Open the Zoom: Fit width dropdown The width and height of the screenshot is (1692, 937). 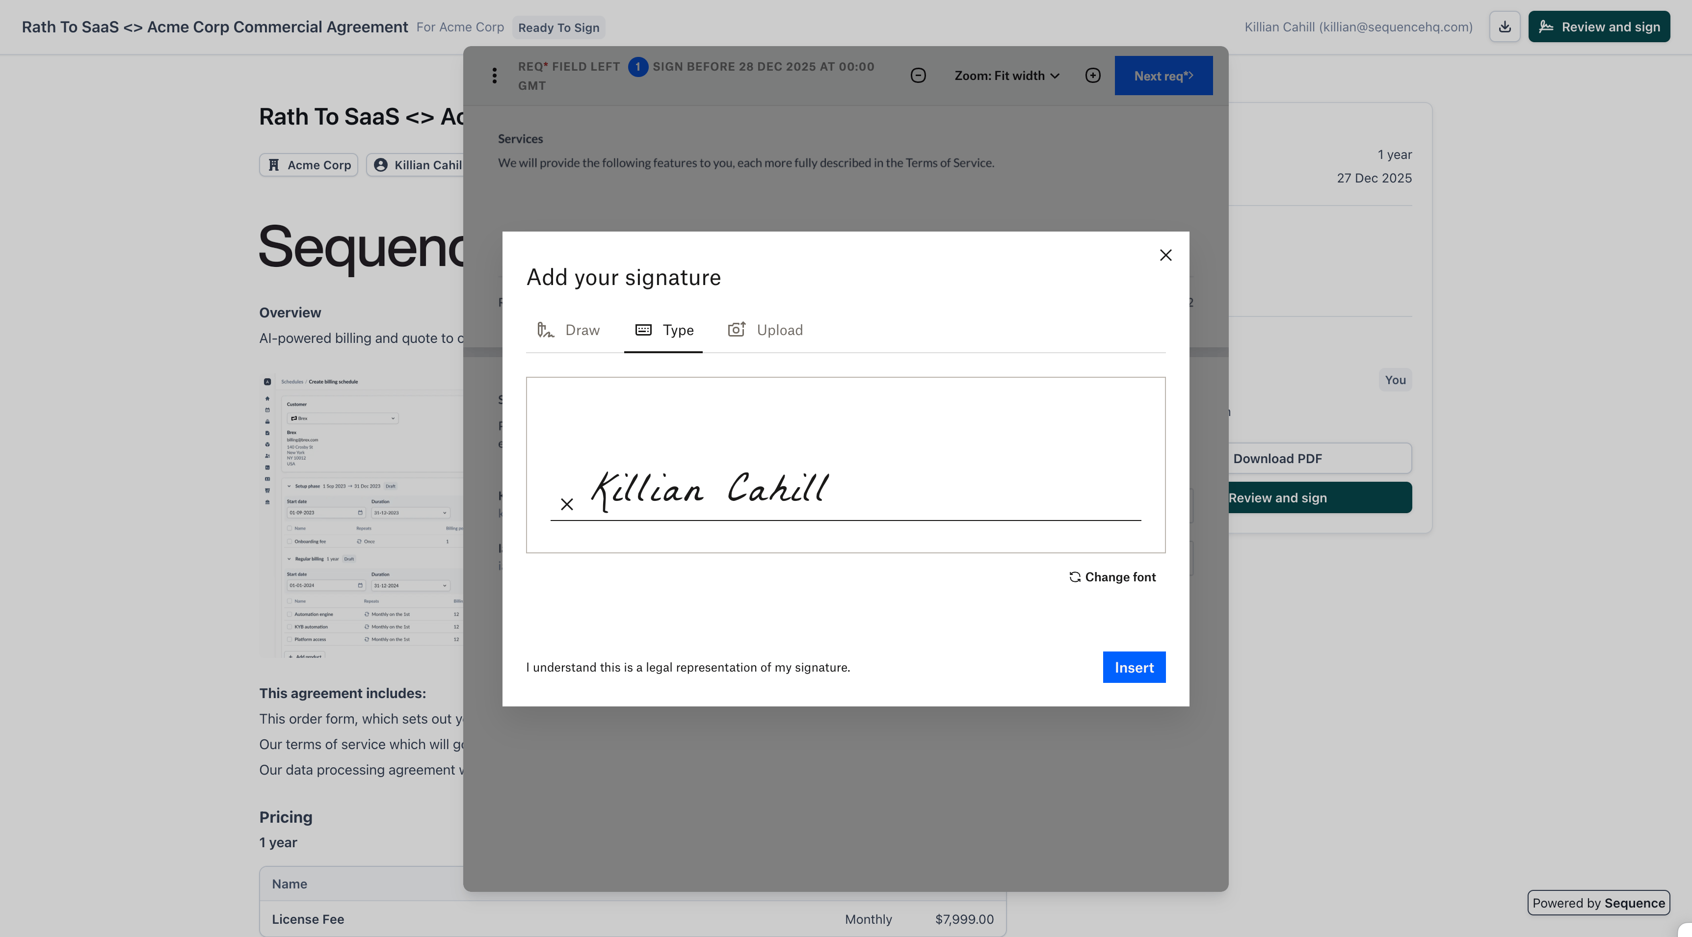[1006, 75]
